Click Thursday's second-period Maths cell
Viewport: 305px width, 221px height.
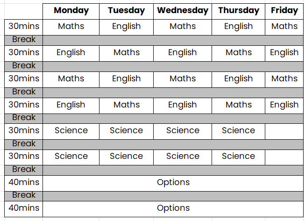(238, 53)
